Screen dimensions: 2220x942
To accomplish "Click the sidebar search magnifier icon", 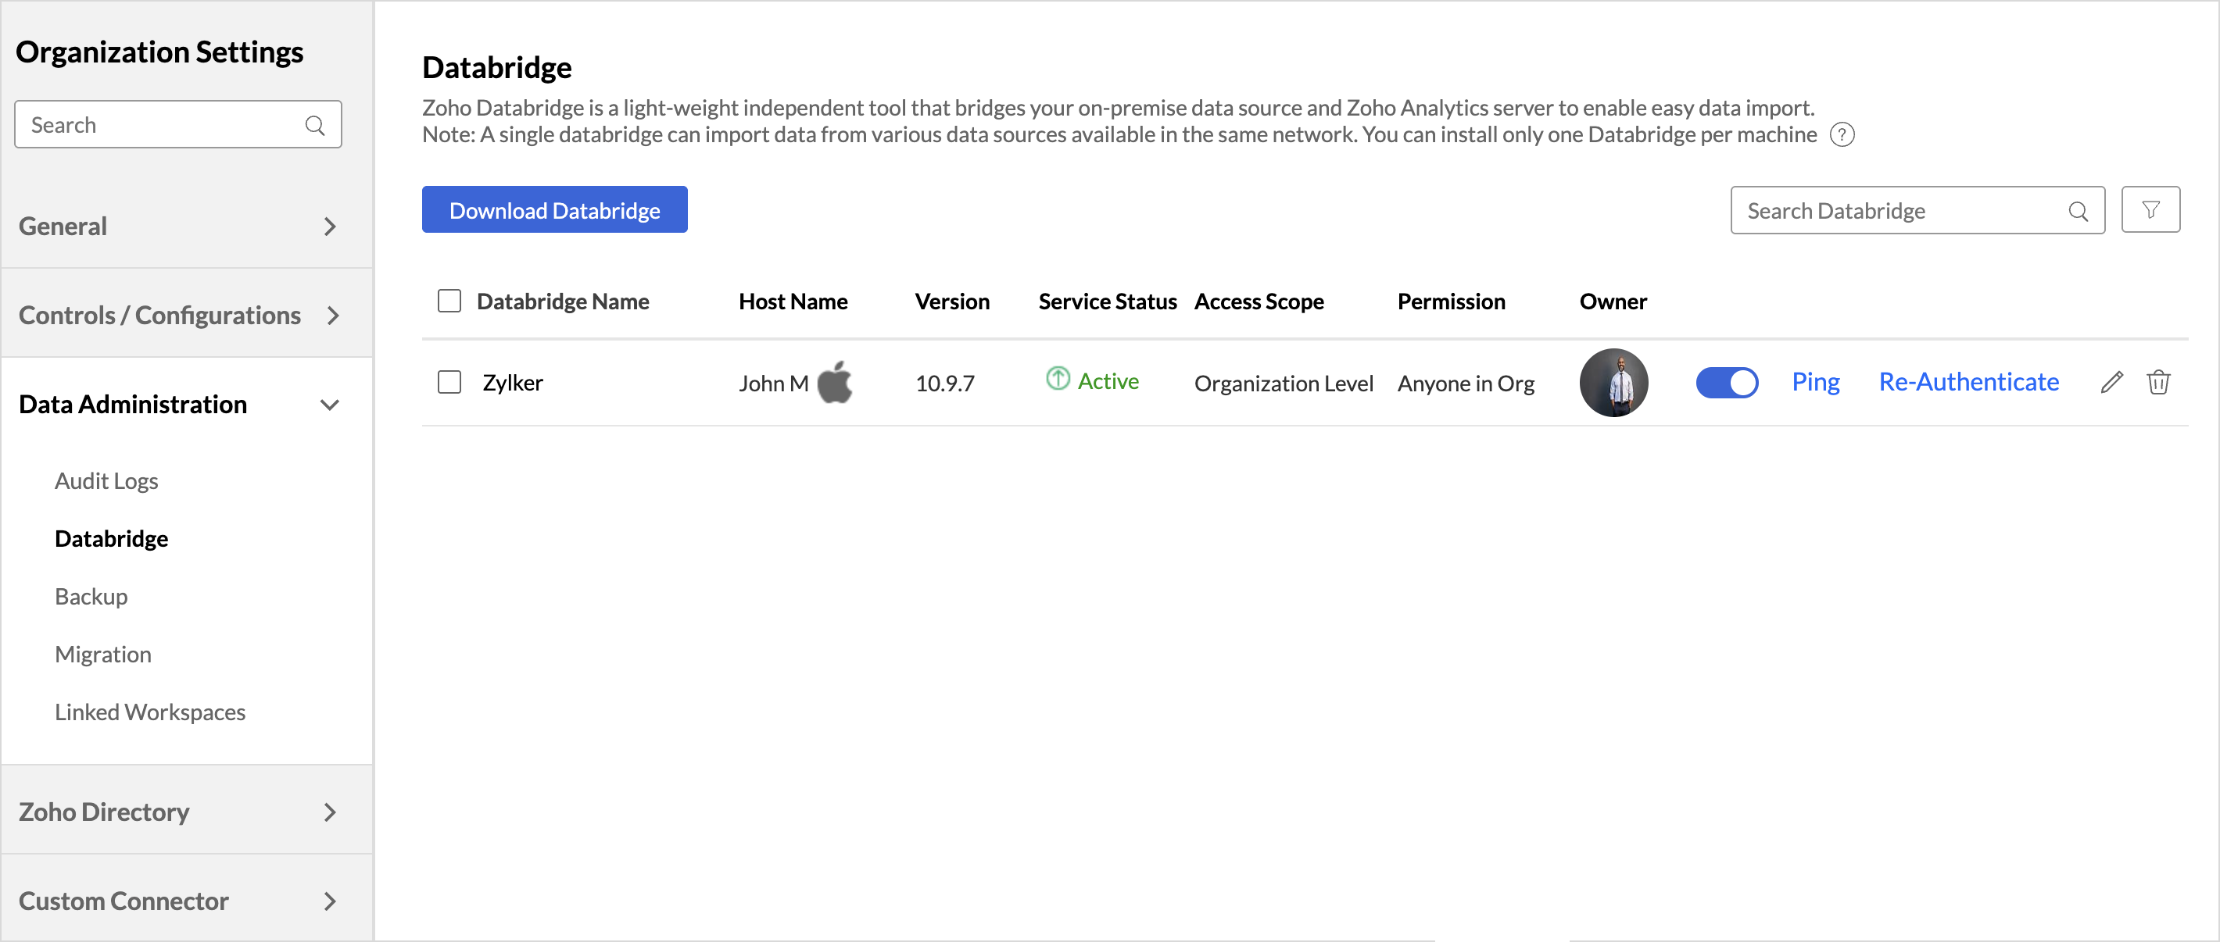I will pos(314,126).
